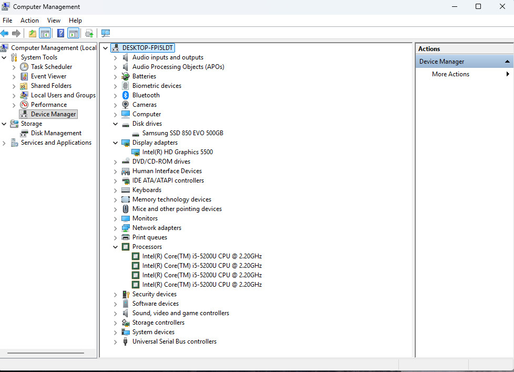Select the Software devices category

(156, 304)
